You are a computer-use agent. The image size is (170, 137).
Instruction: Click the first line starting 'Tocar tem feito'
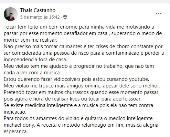point(79,27)
